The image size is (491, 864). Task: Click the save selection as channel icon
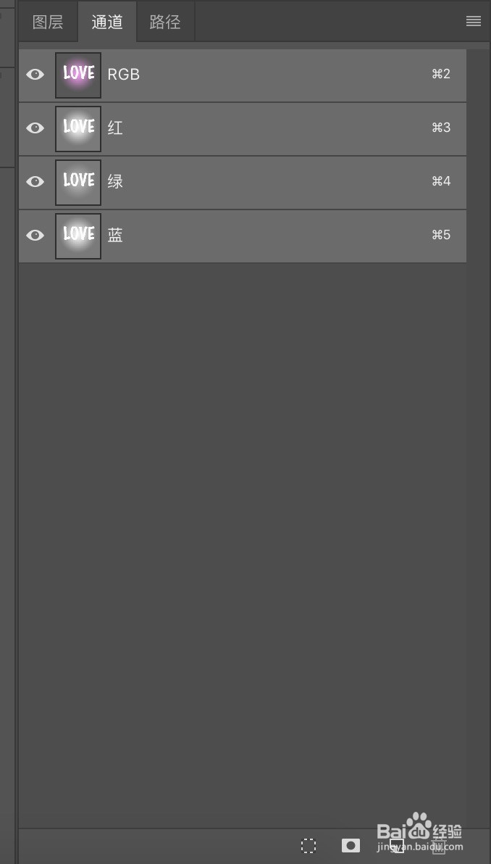point(351,845)
